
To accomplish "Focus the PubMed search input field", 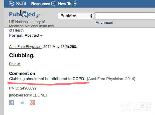I will 125,16.
